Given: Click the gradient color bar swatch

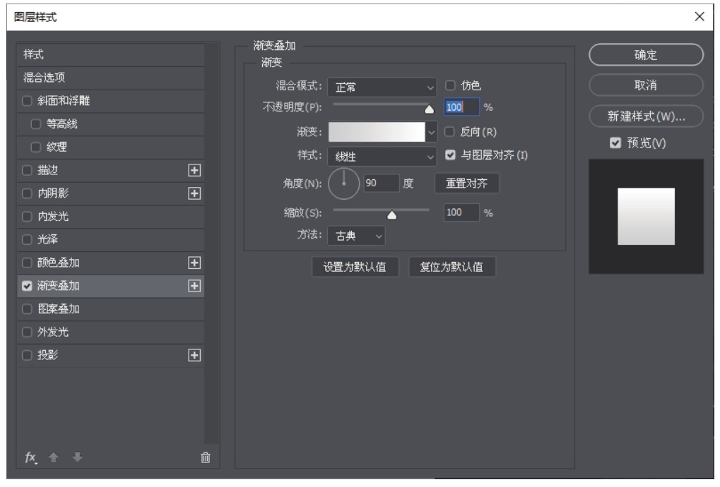Looking at the screenshot, I should pyautogui.click(x=377, y=132).
